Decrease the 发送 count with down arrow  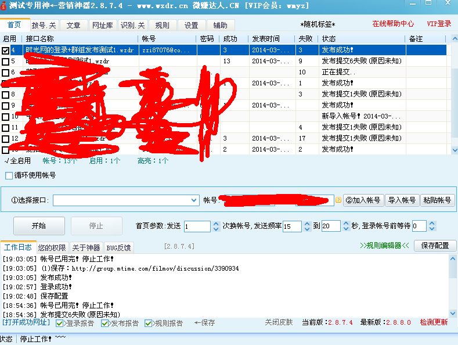(216, 229)
